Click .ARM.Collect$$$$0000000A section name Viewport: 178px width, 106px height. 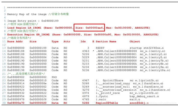click(x=116, y=64)
